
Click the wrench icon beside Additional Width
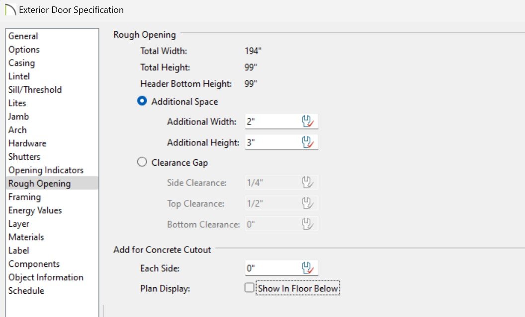(308, 122)
